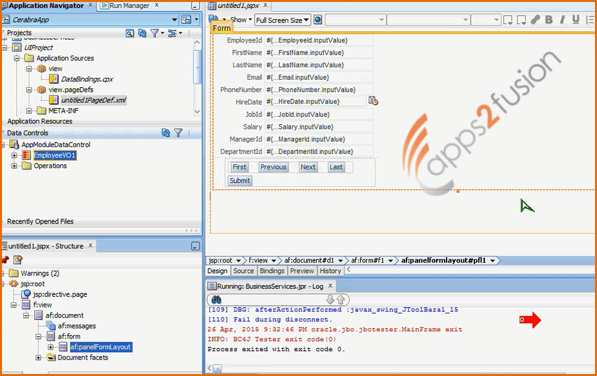Toggle italic formatting
This screenshot has height=376, width=597.
pyautogui.click(x=562, y=20)
